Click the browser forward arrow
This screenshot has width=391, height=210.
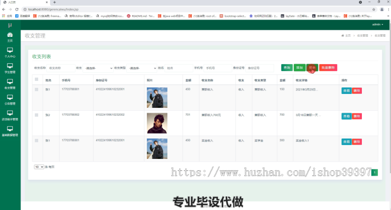pyautogui.click(x=10, y=10)
